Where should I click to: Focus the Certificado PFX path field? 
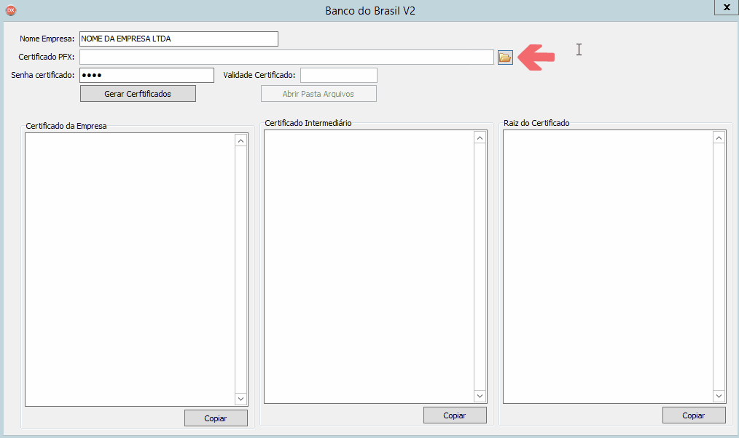click(286, 57)
